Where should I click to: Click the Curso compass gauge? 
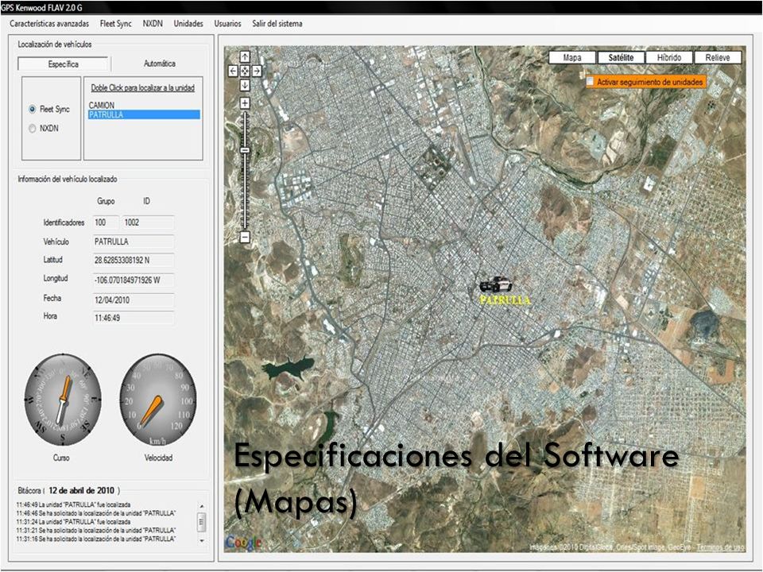point(63,400)
